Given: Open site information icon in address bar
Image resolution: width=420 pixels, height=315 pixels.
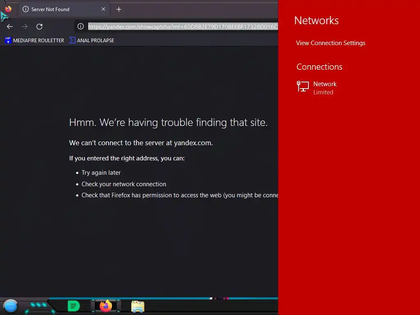Looking at the screenshot, I should pyautogui.click(x=81, y=26).
